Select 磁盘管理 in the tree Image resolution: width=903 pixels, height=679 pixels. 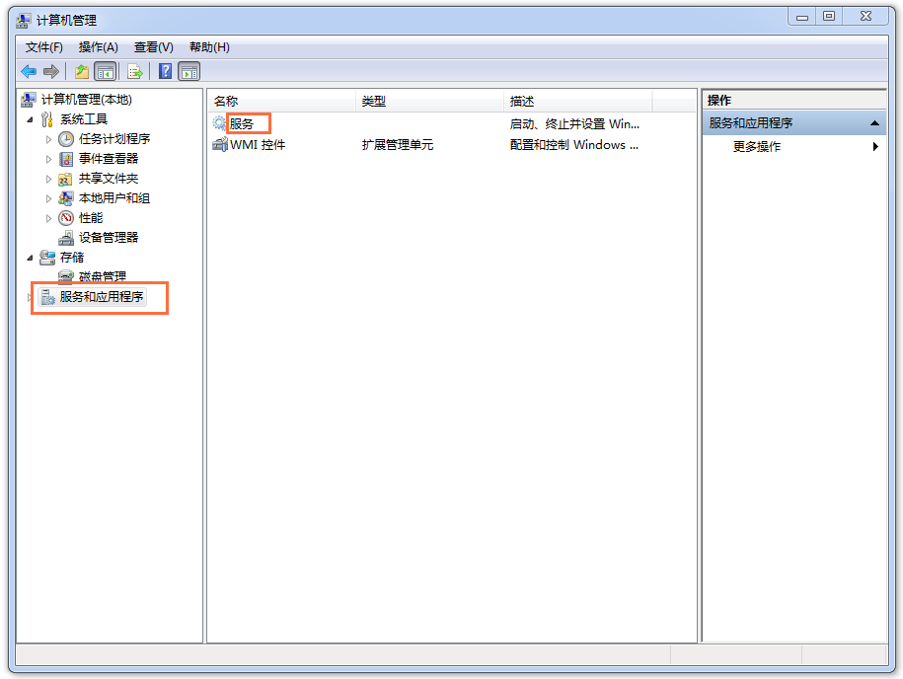click(x=103, y=276)
